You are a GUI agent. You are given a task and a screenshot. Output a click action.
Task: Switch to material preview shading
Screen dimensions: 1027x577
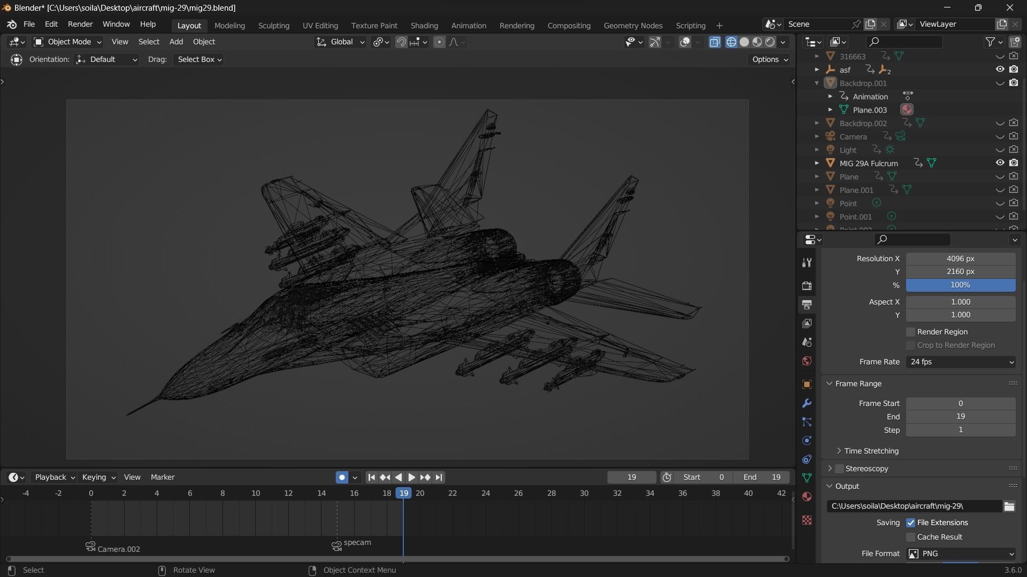[757, 42]
